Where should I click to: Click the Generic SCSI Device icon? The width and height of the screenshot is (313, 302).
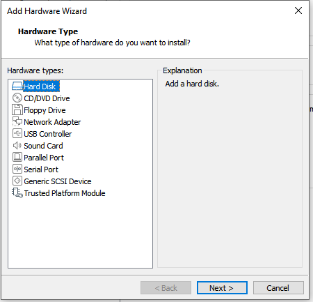click(x=17, y=181)
